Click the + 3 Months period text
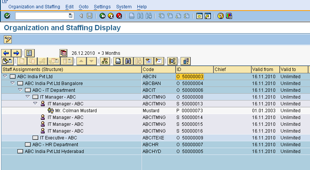Screen dimensions: 310x170 (x=109, y=53)
